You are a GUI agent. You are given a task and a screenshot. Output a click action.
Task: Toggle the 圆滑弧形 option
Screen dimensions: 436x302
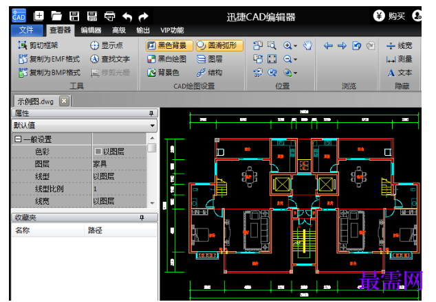(x=219, y=45)
